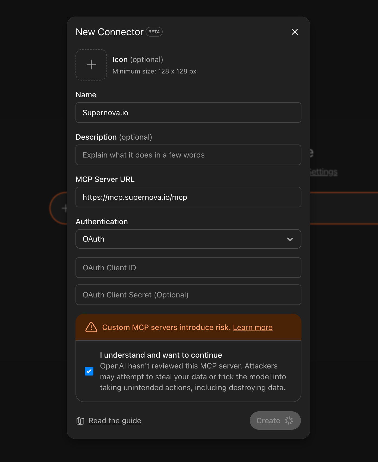Open the Authentication dropdown showing OAuth
Image resolution: width=378 pixels, height=462 pixels.
click(x=188, y=239)
